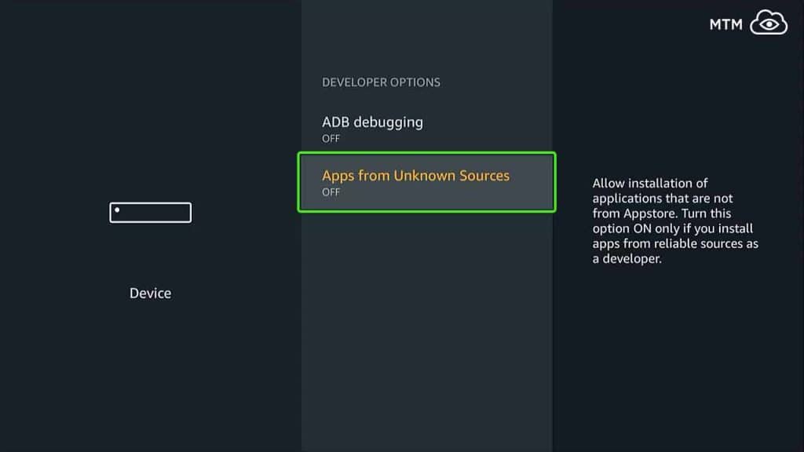Tap the white dot on the remote icon

[x=119, y=208]
